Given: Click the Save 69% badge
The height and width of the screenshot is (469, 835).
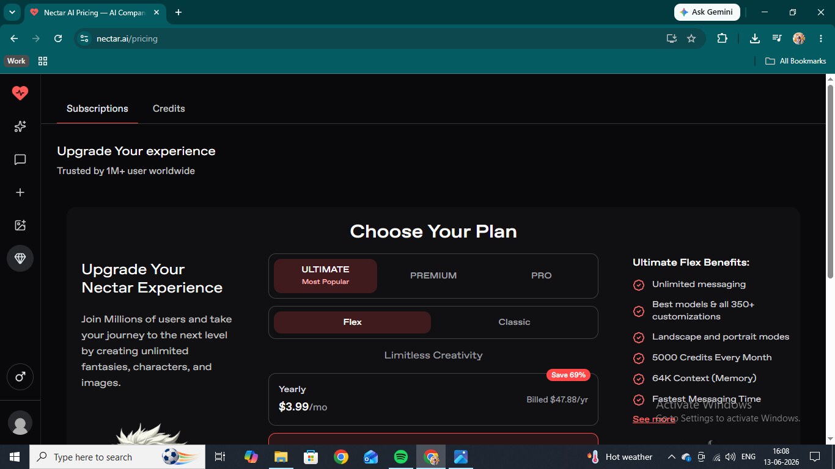Looking at the screenshot, I should click(x=568, y=375).
